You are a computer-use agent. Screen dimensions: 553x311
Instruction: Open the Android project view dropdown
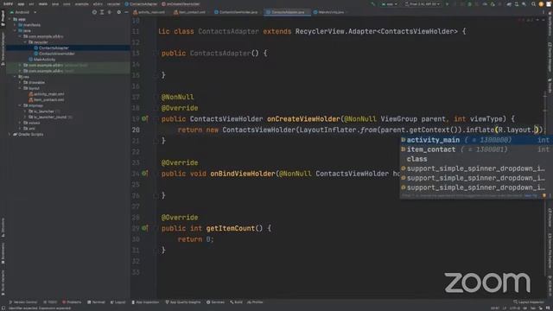pos(23,12)
